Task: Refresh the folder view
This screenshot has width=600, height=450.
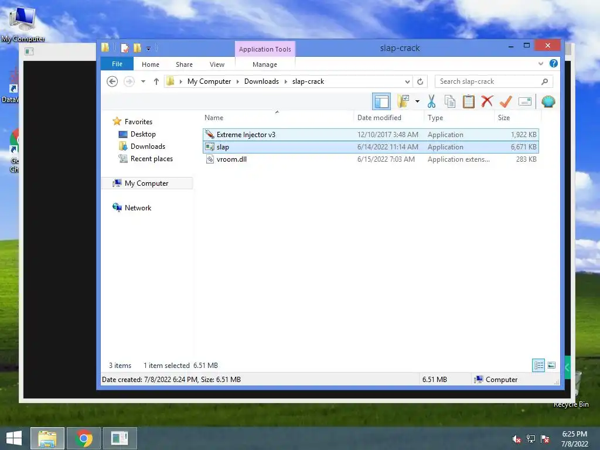Action: pyautogui.click(x=420, y=81)
